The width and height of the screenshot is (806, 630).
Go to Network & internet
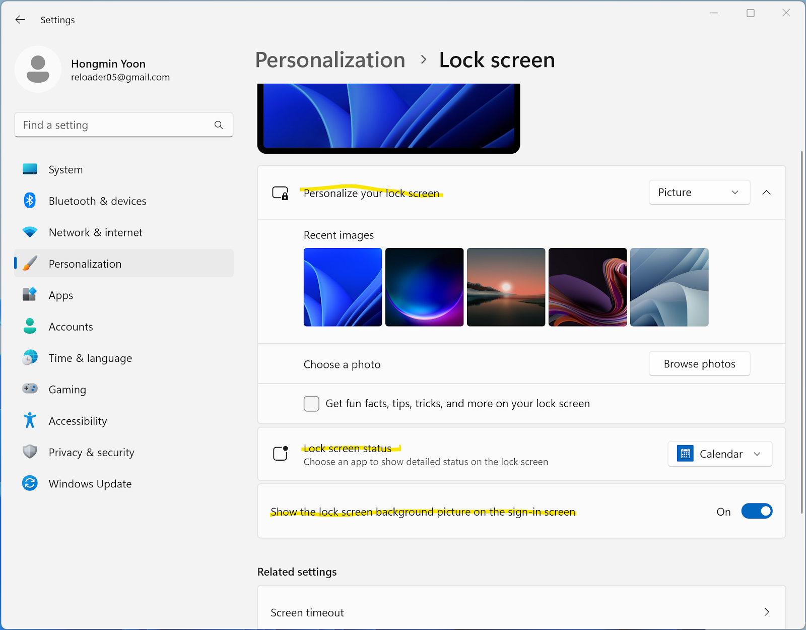[x=124, y=232]
